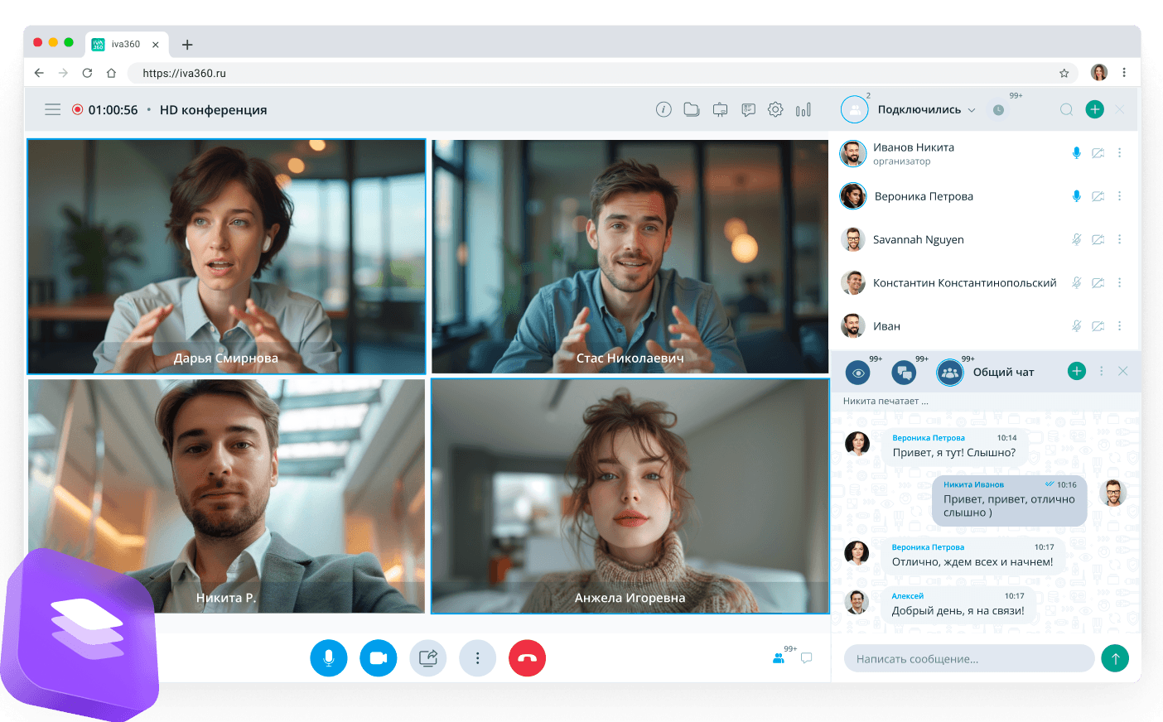Unmute Savannah Nguyen's microphone
The width and height of the screenshot is (1163, 722).
(x=1076, y=239)
